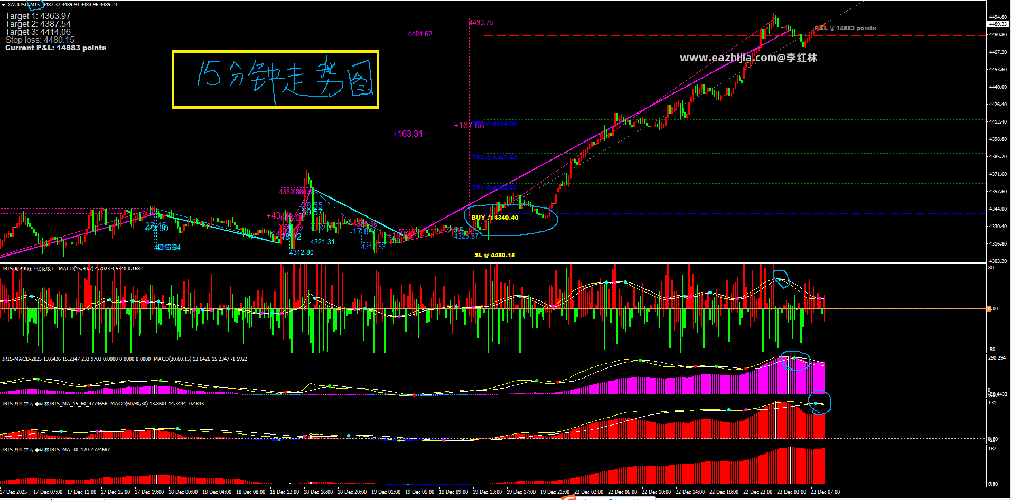Click the 4493.75 price label in magenta
The width and height of the screenshot is (1011, 500).
[481, 22]
